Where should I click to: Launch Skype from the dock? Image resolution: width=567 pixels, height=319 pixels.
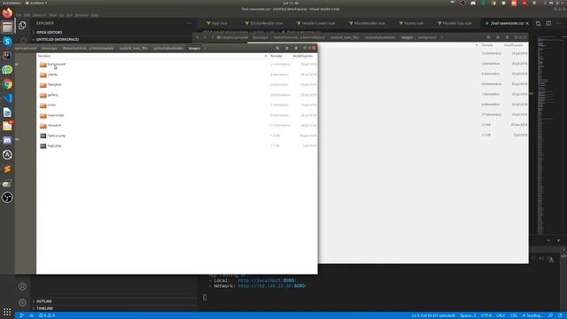7,42
